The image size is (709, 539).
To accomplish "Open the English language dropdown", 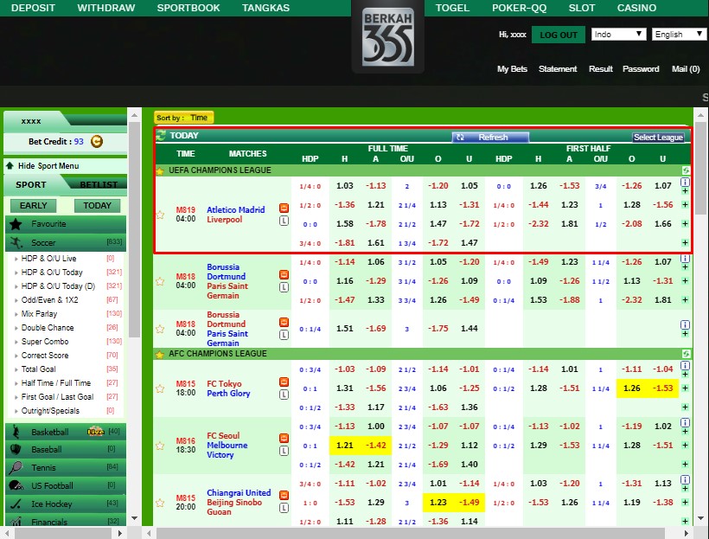I will coord(680,35).
